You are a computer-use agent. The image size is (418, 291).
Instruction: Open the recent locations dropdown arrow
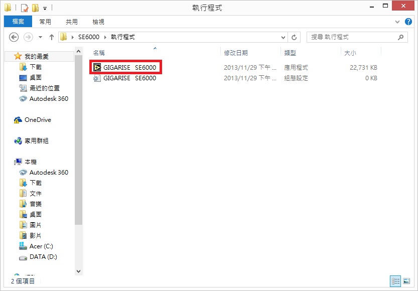pos(40,37)
